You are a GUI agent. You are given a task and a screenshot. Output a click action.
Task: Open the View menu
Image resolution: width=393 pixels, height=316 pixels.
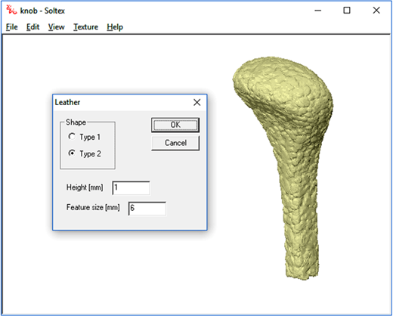[x=57, y=27]
